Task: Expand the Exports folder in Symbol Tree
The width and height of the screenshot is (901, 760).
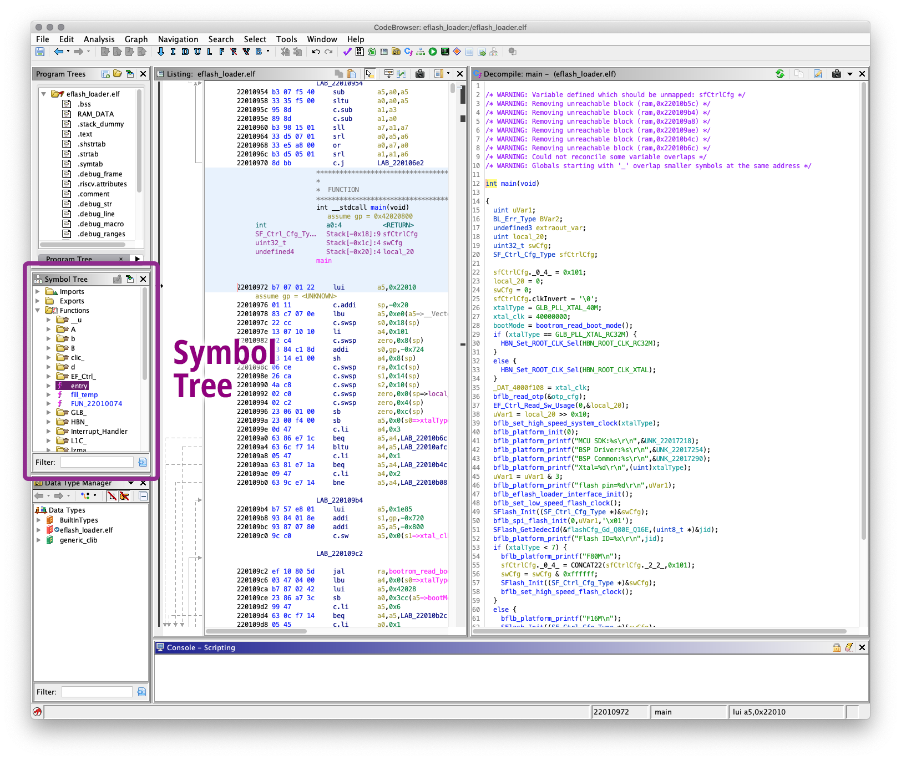Action: [38, 301]
